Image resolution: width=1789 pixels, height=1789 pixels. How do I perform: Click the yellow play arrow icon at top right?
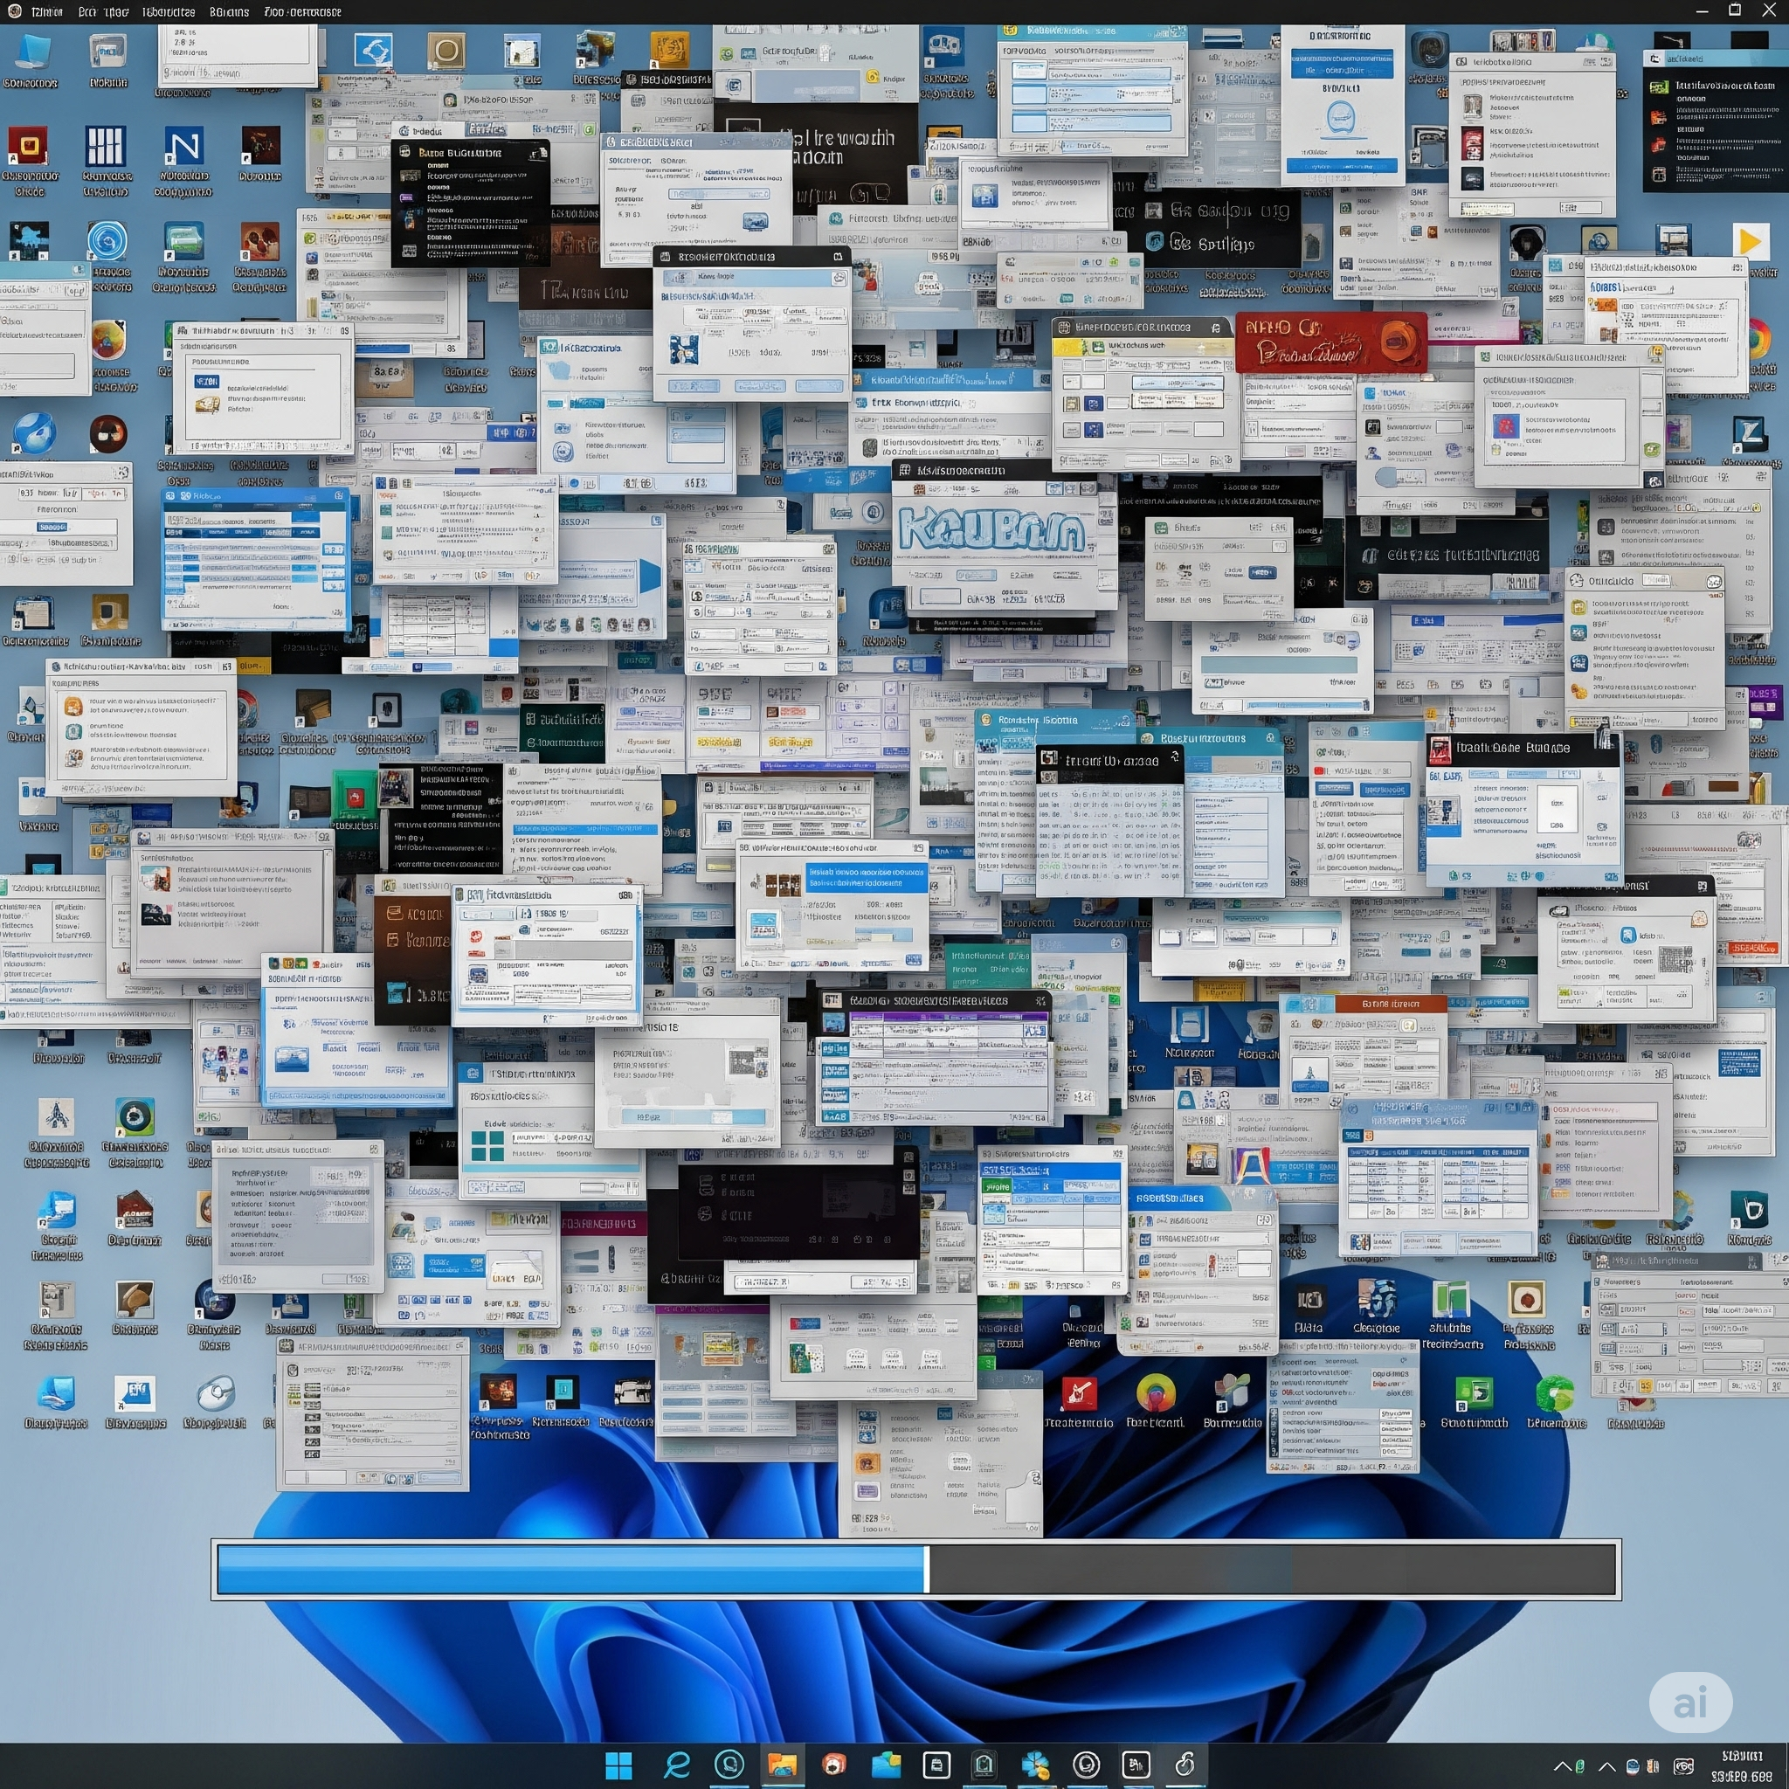point(1749,243)
